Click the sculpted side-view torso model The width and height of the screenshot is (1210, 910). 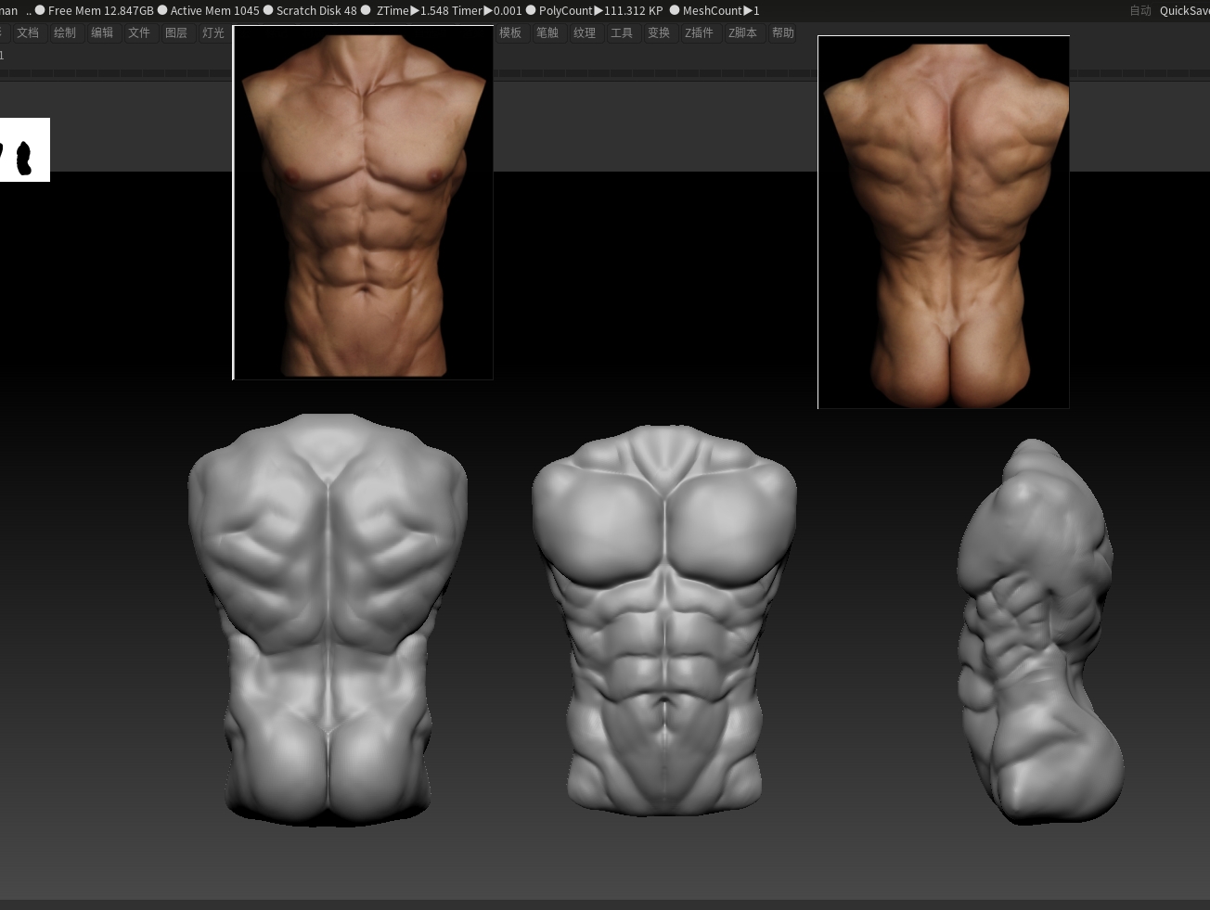pos(1039,631)
